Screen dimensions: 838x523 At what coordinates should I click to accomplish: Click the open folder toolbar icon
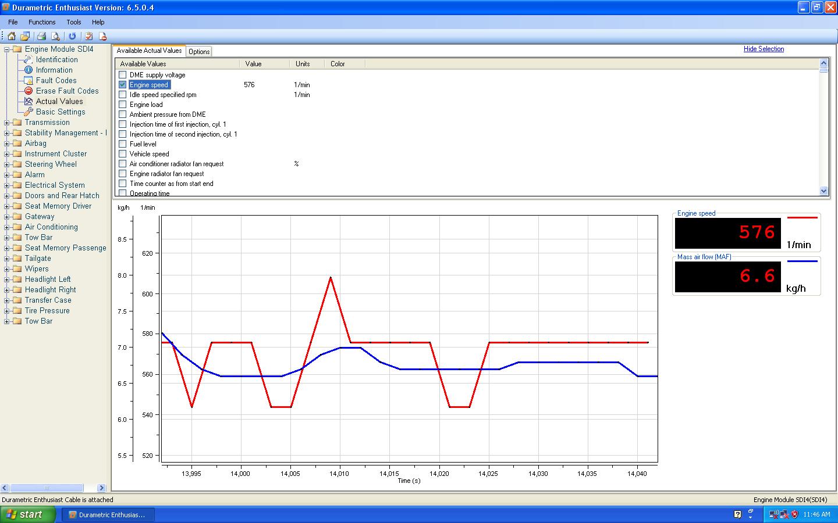point(26,36)
